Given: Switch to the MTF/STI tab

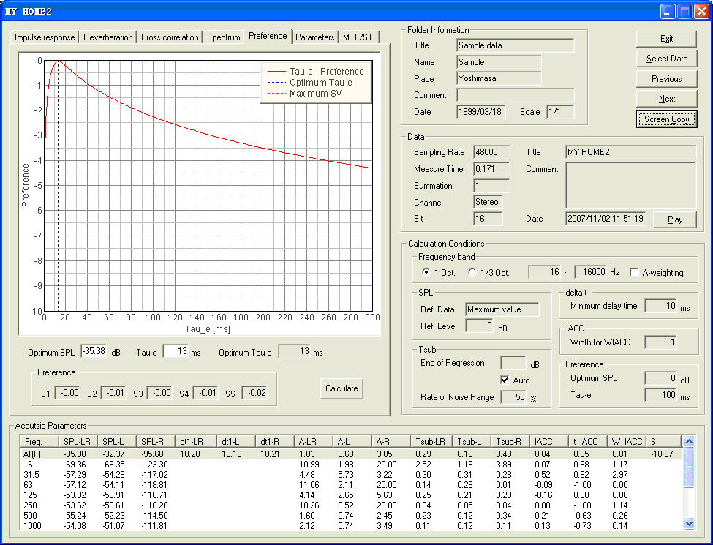Looking at the screenshot, I should click(359, 37).
